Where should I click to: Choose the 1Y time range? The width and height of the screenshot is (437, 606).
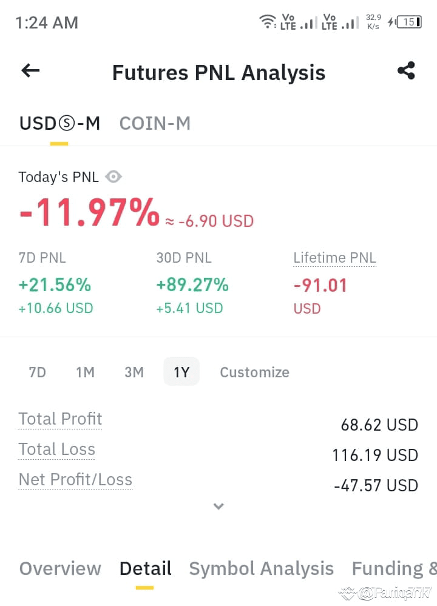181,372
